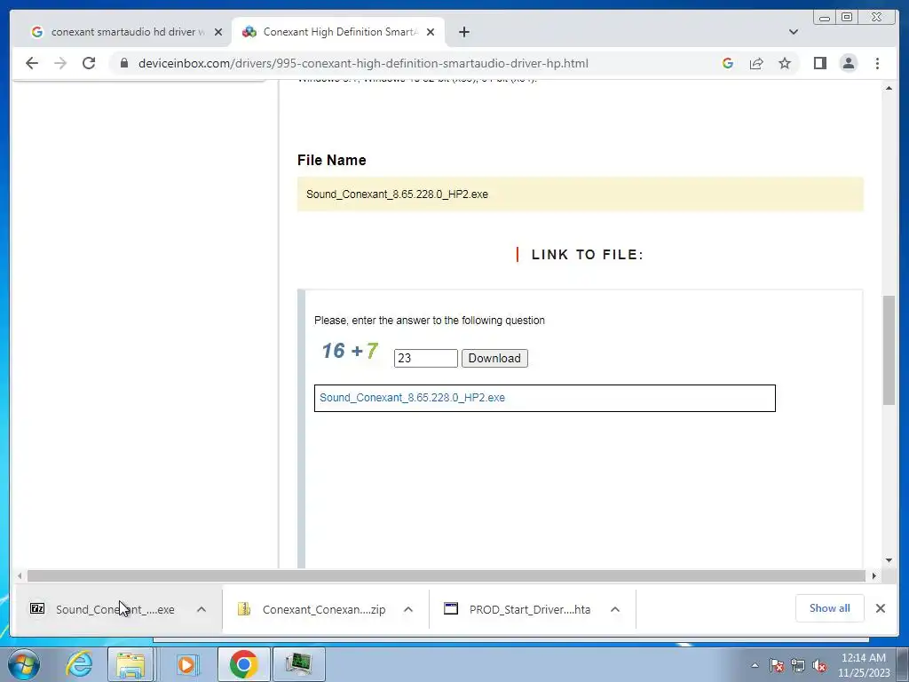Image resolution: width=909 pixels, height=682 pixels.
Task: Open the side panel icon
Action: [819, 63]
